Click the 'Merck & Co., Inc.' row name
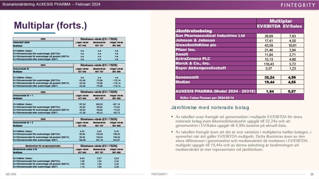Viewport: 319px width, 179px height. point(193,63)
